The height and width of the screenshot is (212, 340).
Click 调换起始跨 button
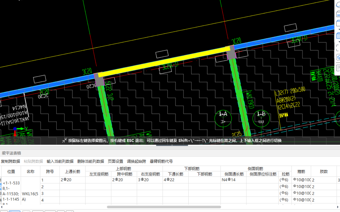pyautogui.click(x=136, y=161)
